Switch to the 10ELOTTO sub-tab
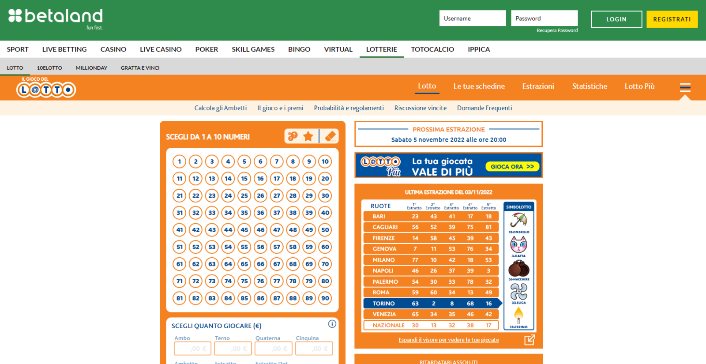Image resolution: width=706 pixels, height=364 pixels. click(x=49, y=68)
